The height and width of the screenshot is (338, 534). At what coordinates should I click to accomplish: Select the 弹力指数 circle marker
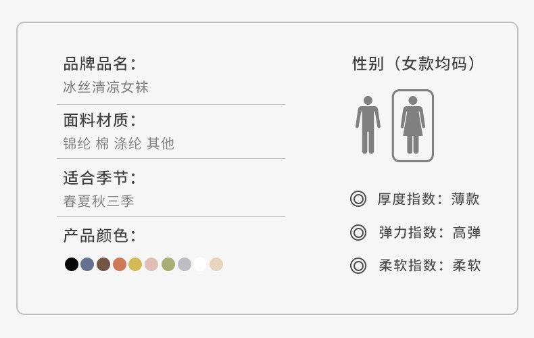(x=358, y=233)
